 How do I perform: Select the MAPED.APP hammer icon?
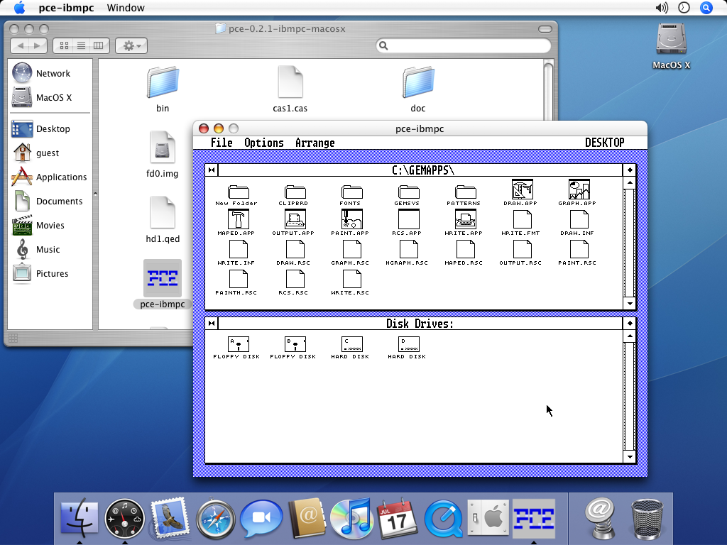point(239,219)
